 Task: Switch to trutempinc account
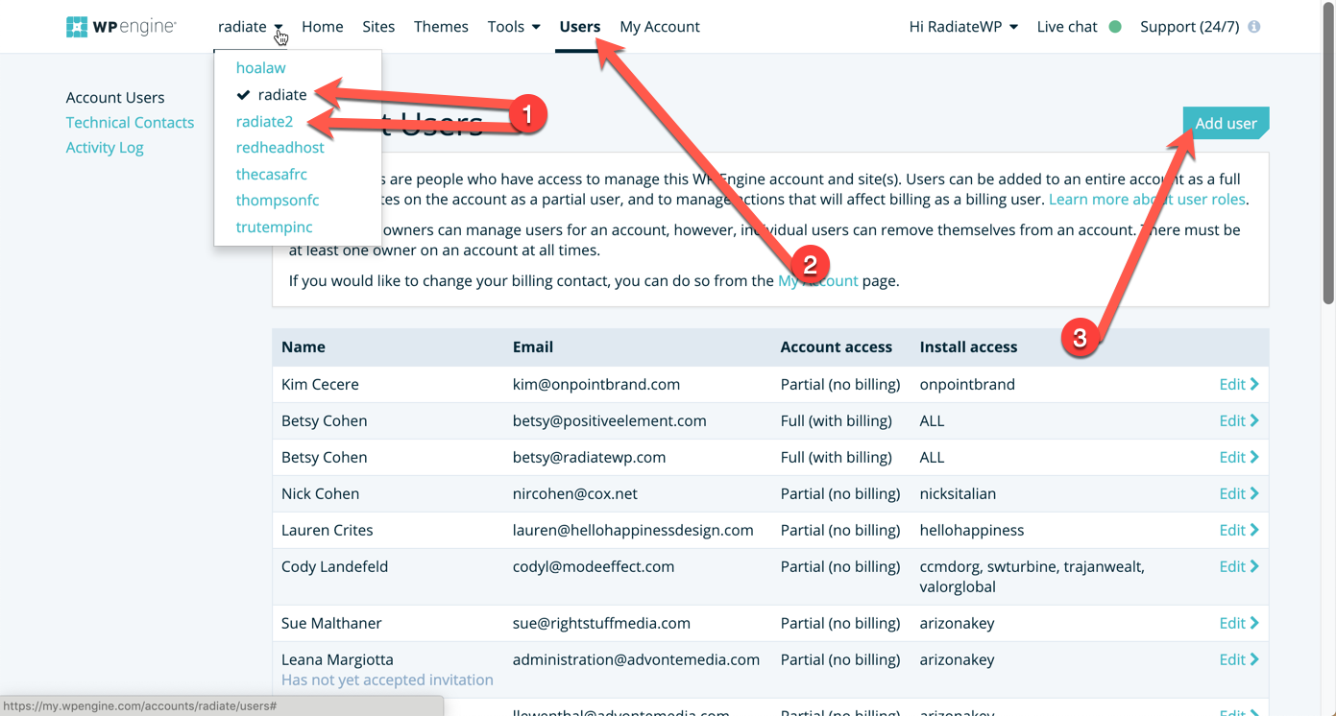tap(274, 227)
